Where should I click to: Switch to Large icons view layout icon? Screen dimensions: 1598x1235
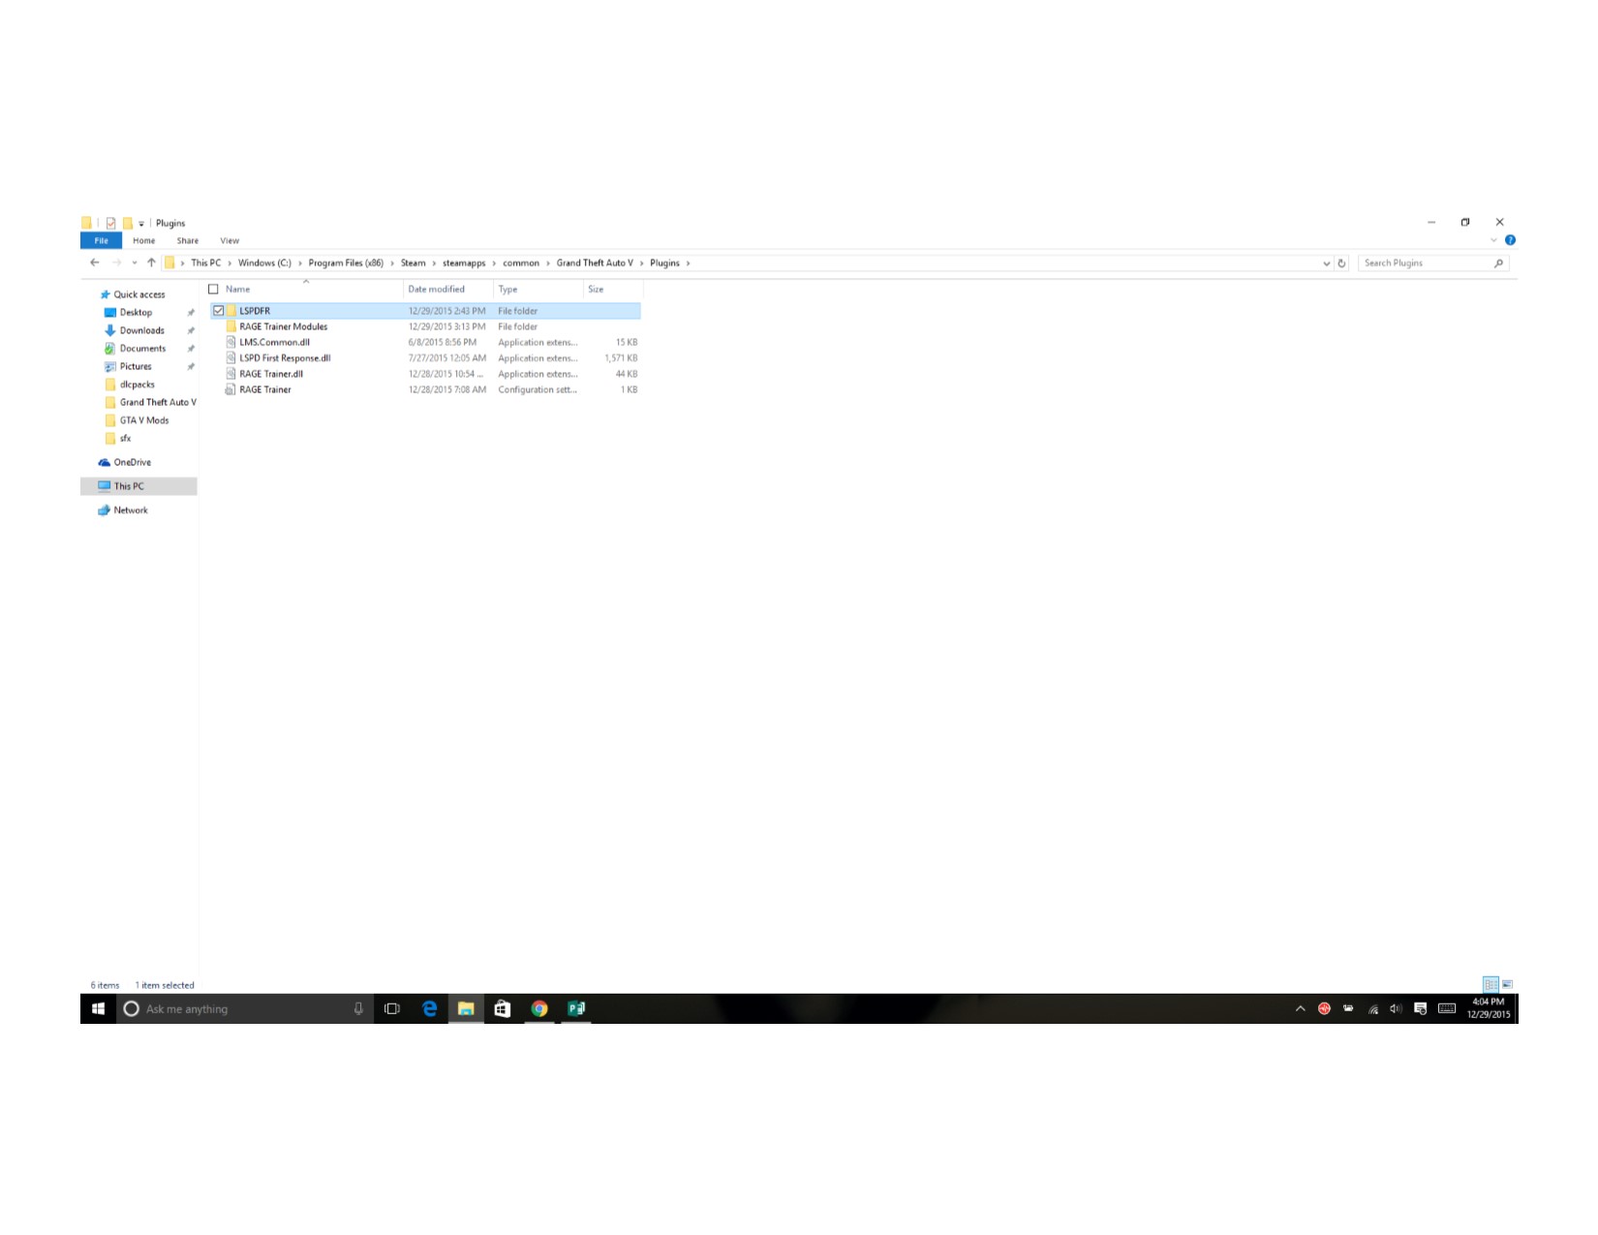(x=1507, y=984)
